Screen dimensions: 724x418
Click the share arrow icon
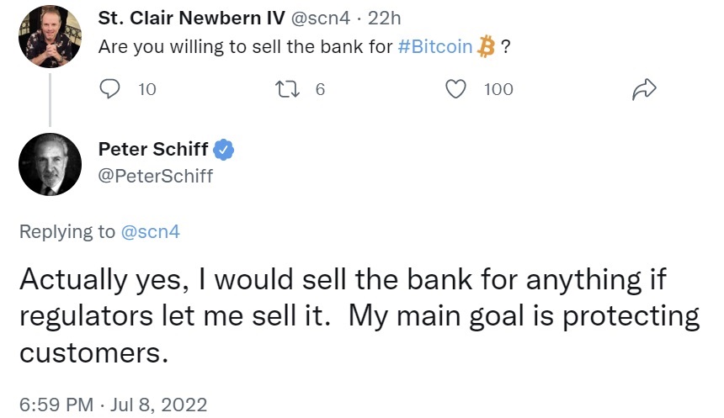point(643,88)
